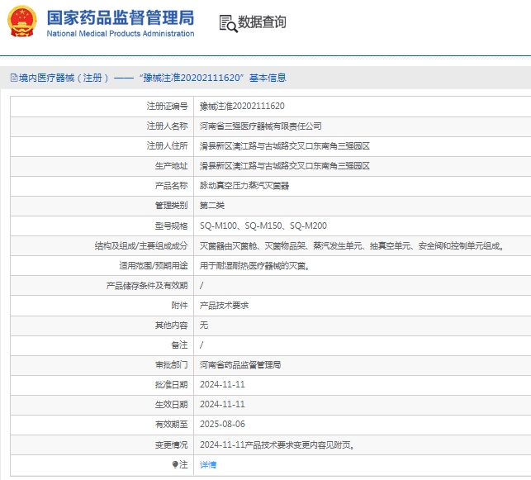The height and width of the screenshot is (480, 531).
Task: Click the 有效期至 row label
Action: [171, 424]
